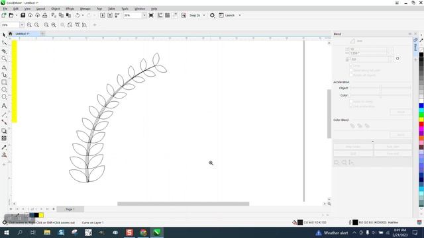Switch to the Untitled-1 document tab
This screenshot has width=424, height=238.
tap(22, 34)
